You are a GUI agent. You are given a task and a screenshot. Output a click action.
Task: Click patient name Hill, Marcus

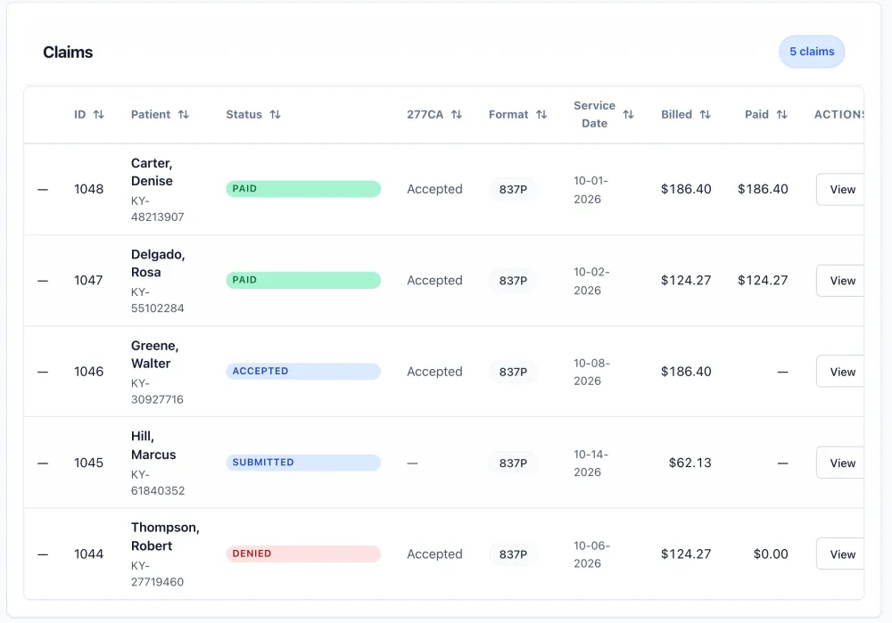click(x=153, y=445)
